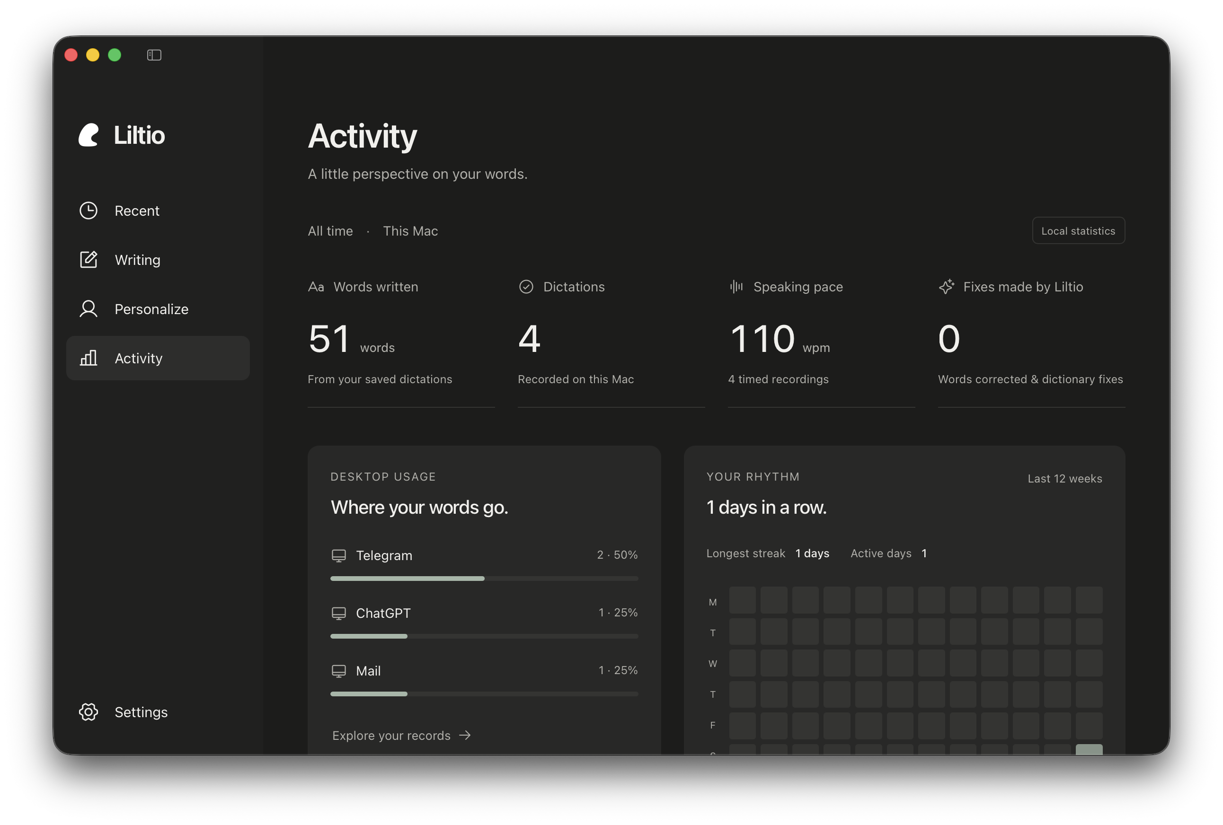The image size is (1223, 825).
Task: Click the Telegram usage progress bar
Action: point(484,579)
